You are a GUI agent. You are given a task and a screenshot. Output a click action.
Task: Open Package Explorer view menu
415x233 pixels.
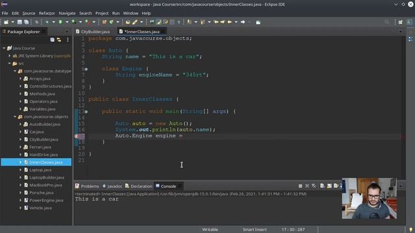click(67, 39)
